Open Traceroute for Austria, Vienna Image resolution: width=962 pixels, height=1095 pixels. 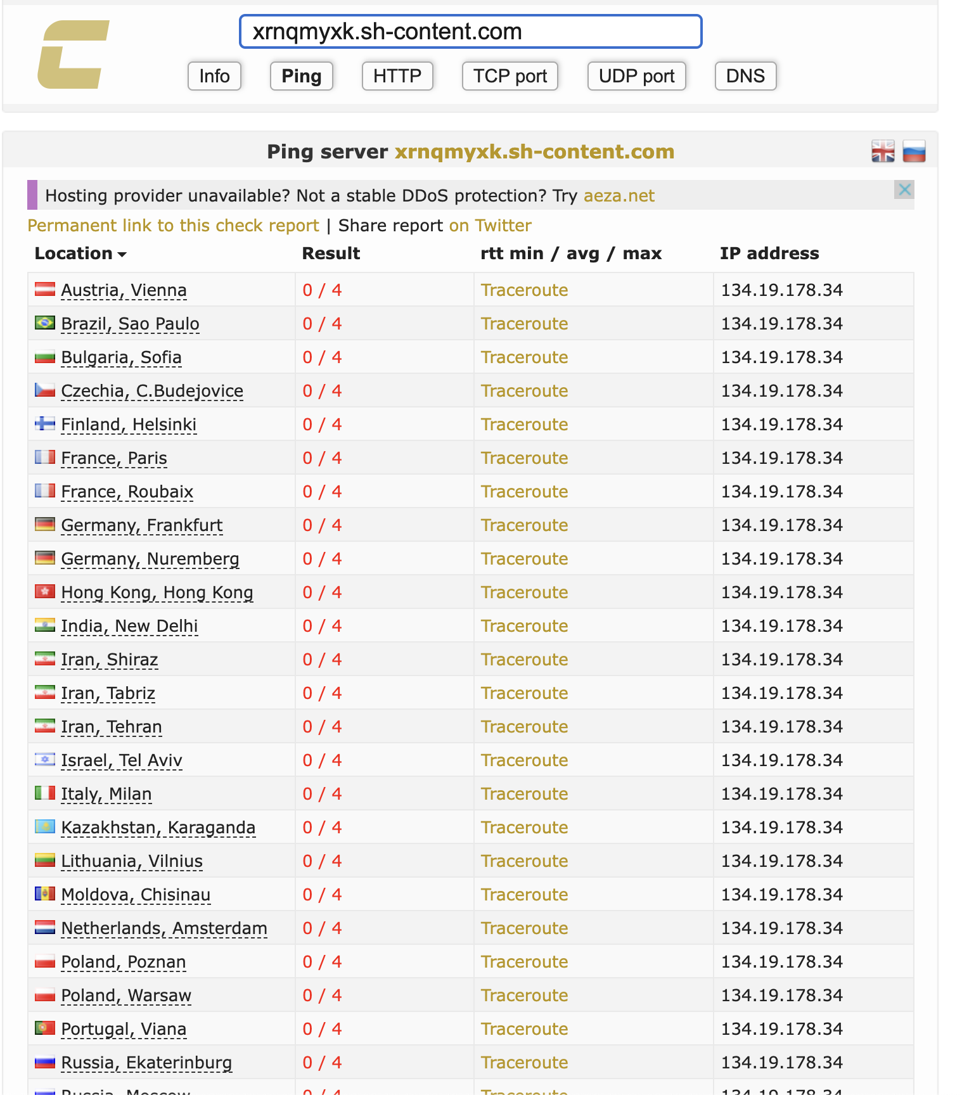524,290
